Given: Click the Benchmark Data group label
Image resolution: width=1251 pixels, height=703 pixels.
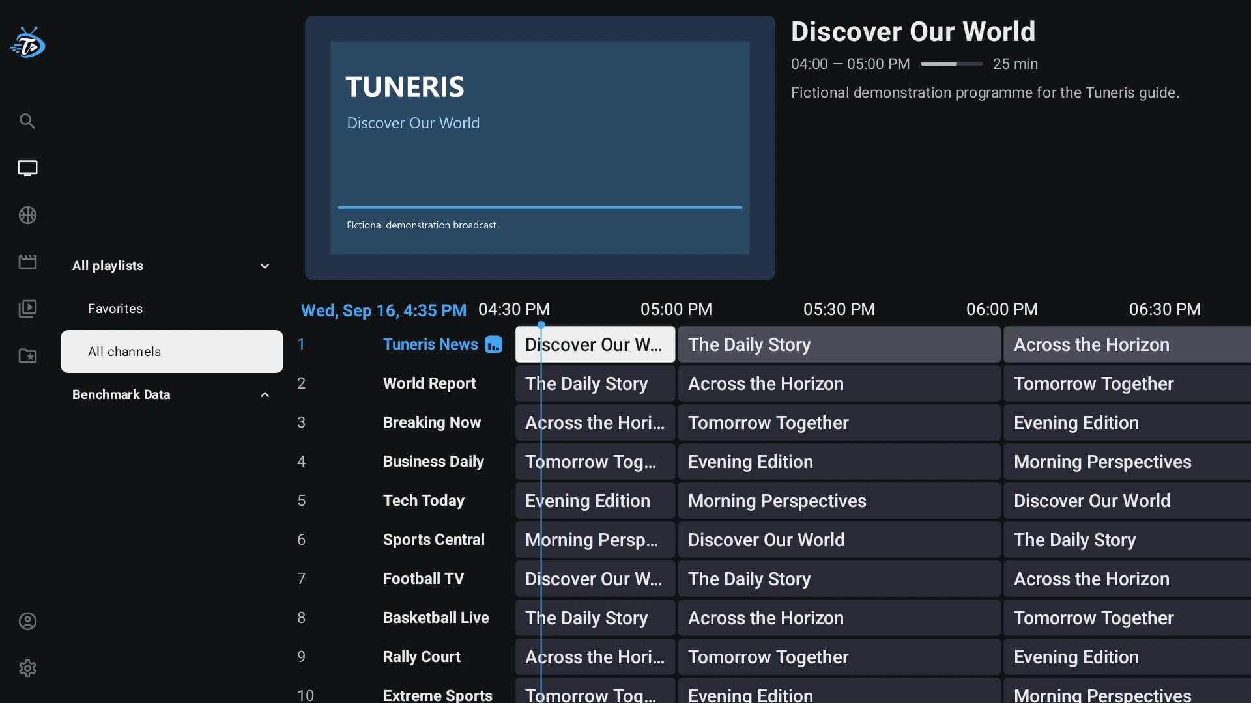Looking at the screenshot, I should [x=121, y=394].
